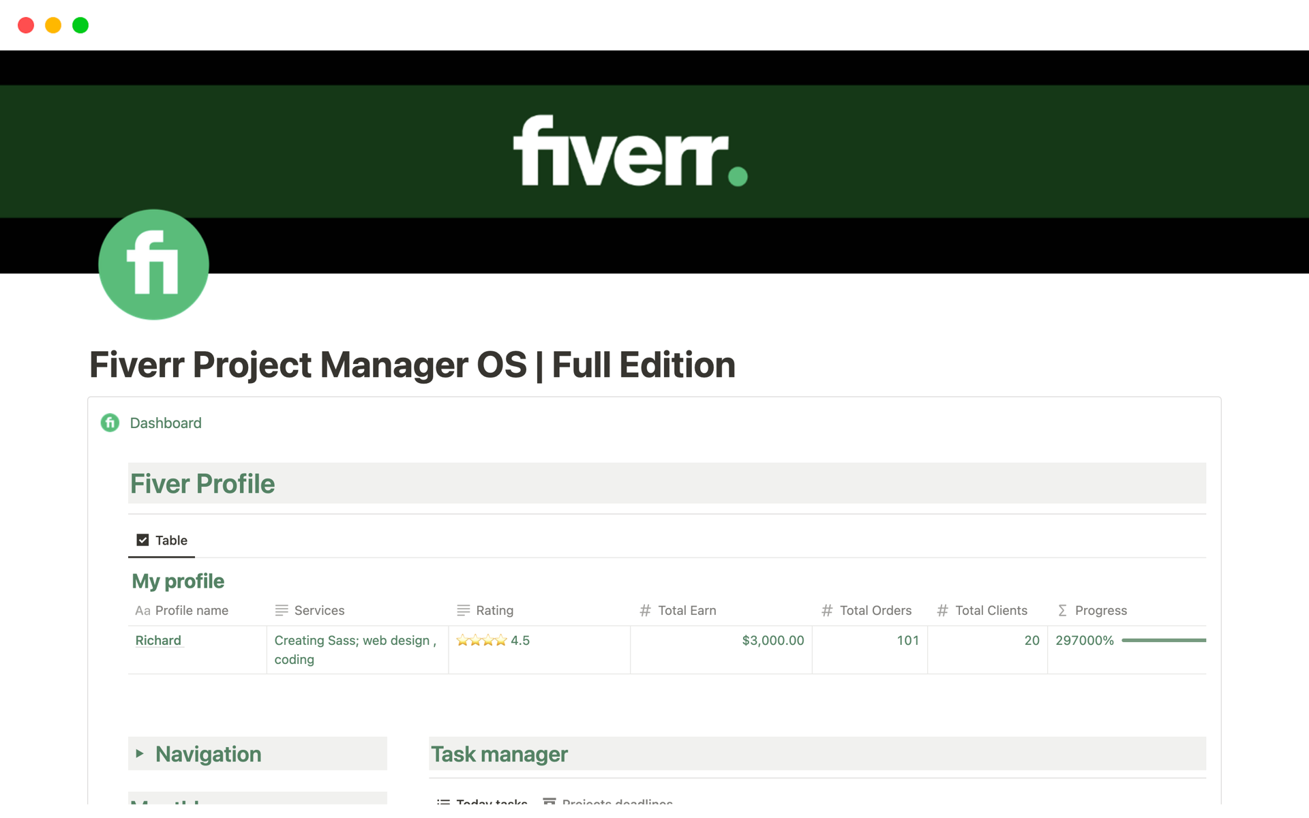This screenshot has height=818, width=1309.
Task: Click the checkbox icon on the Table view tab
Action: [142, 539]
